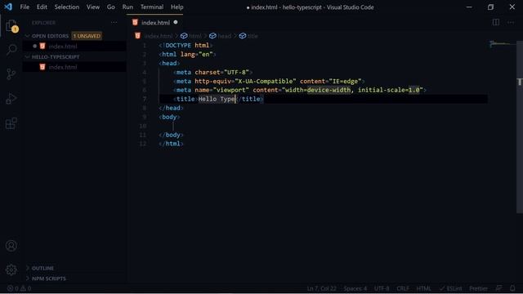Open the Run menu
Viewport: 523px width, 294px height.
(x=127, y=7)
